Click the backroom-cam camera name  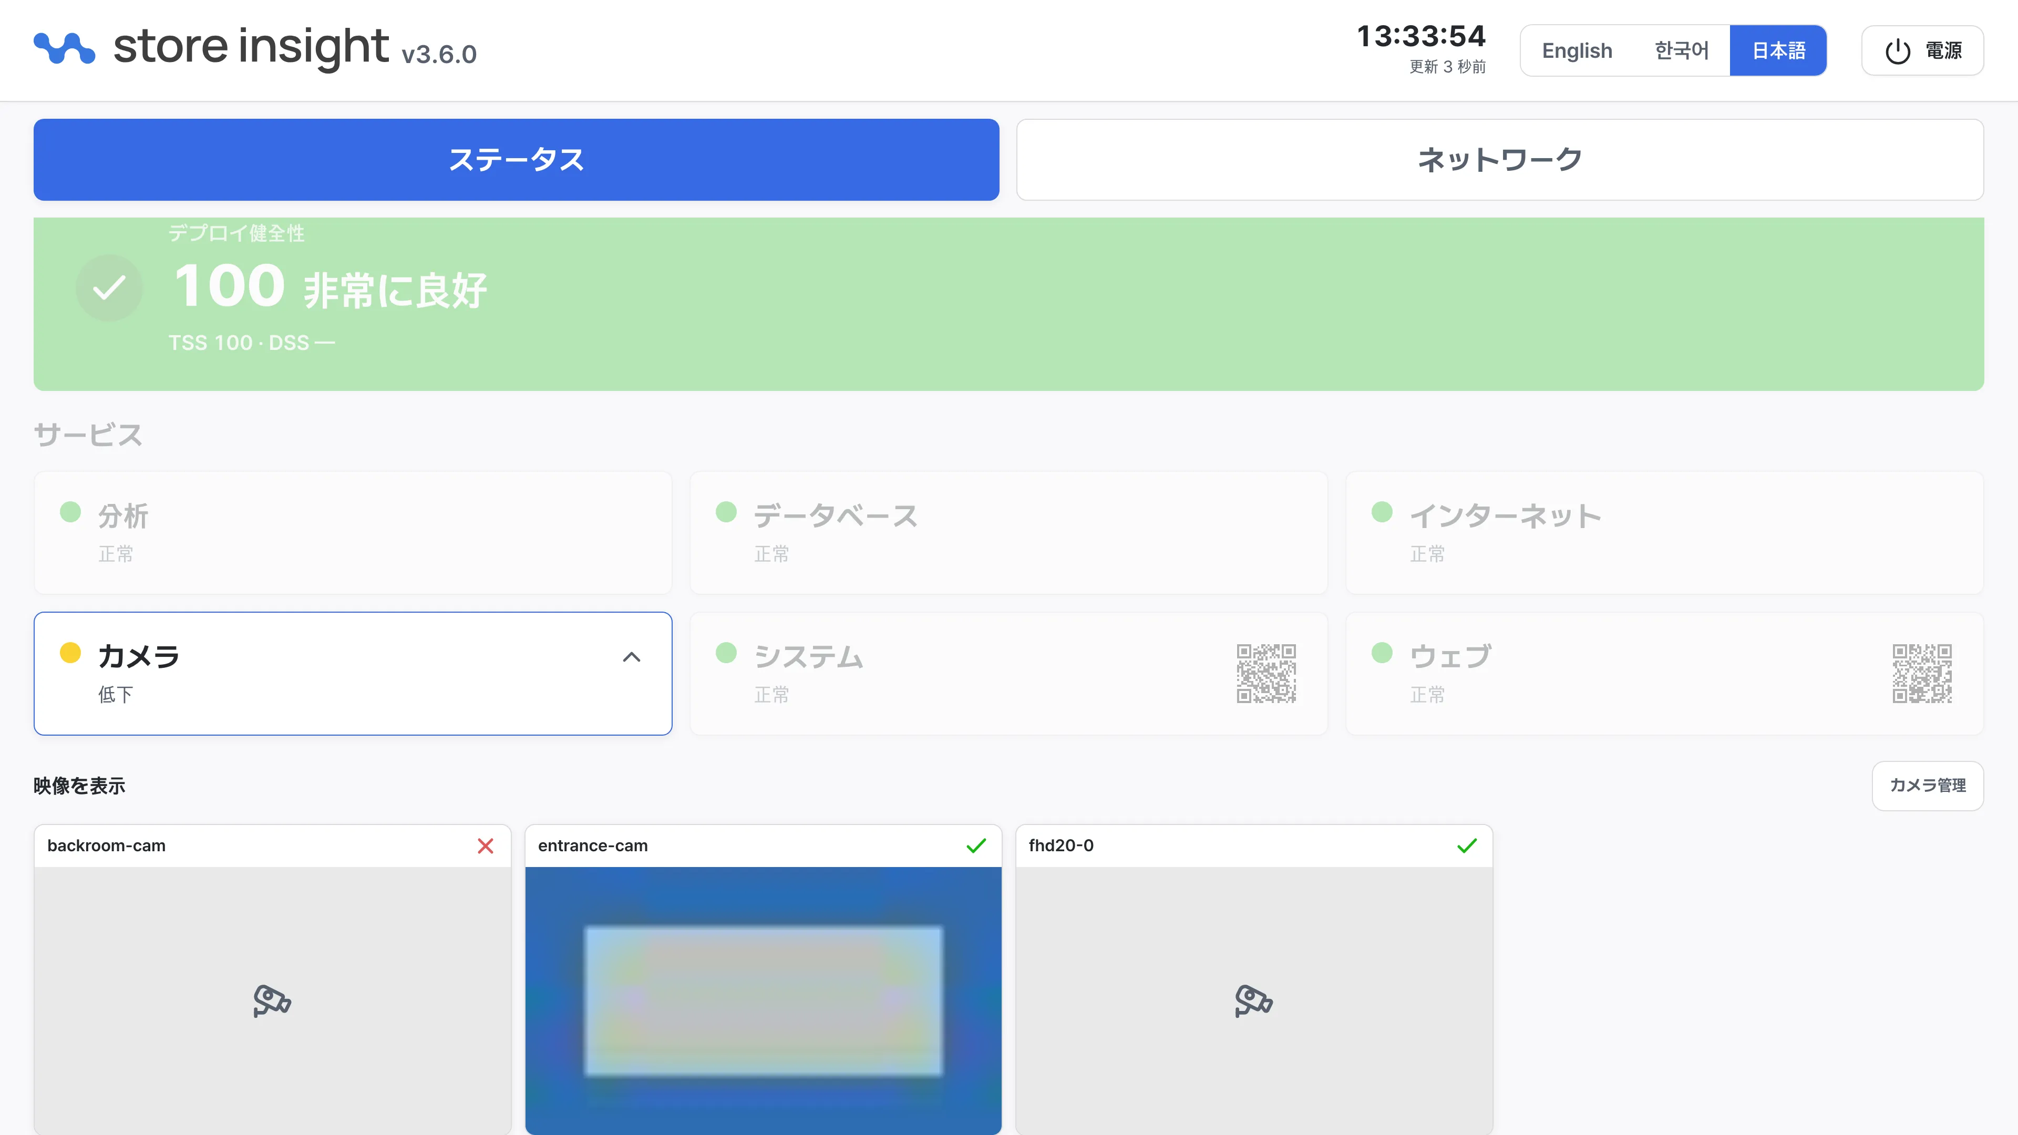coord(107,846)
